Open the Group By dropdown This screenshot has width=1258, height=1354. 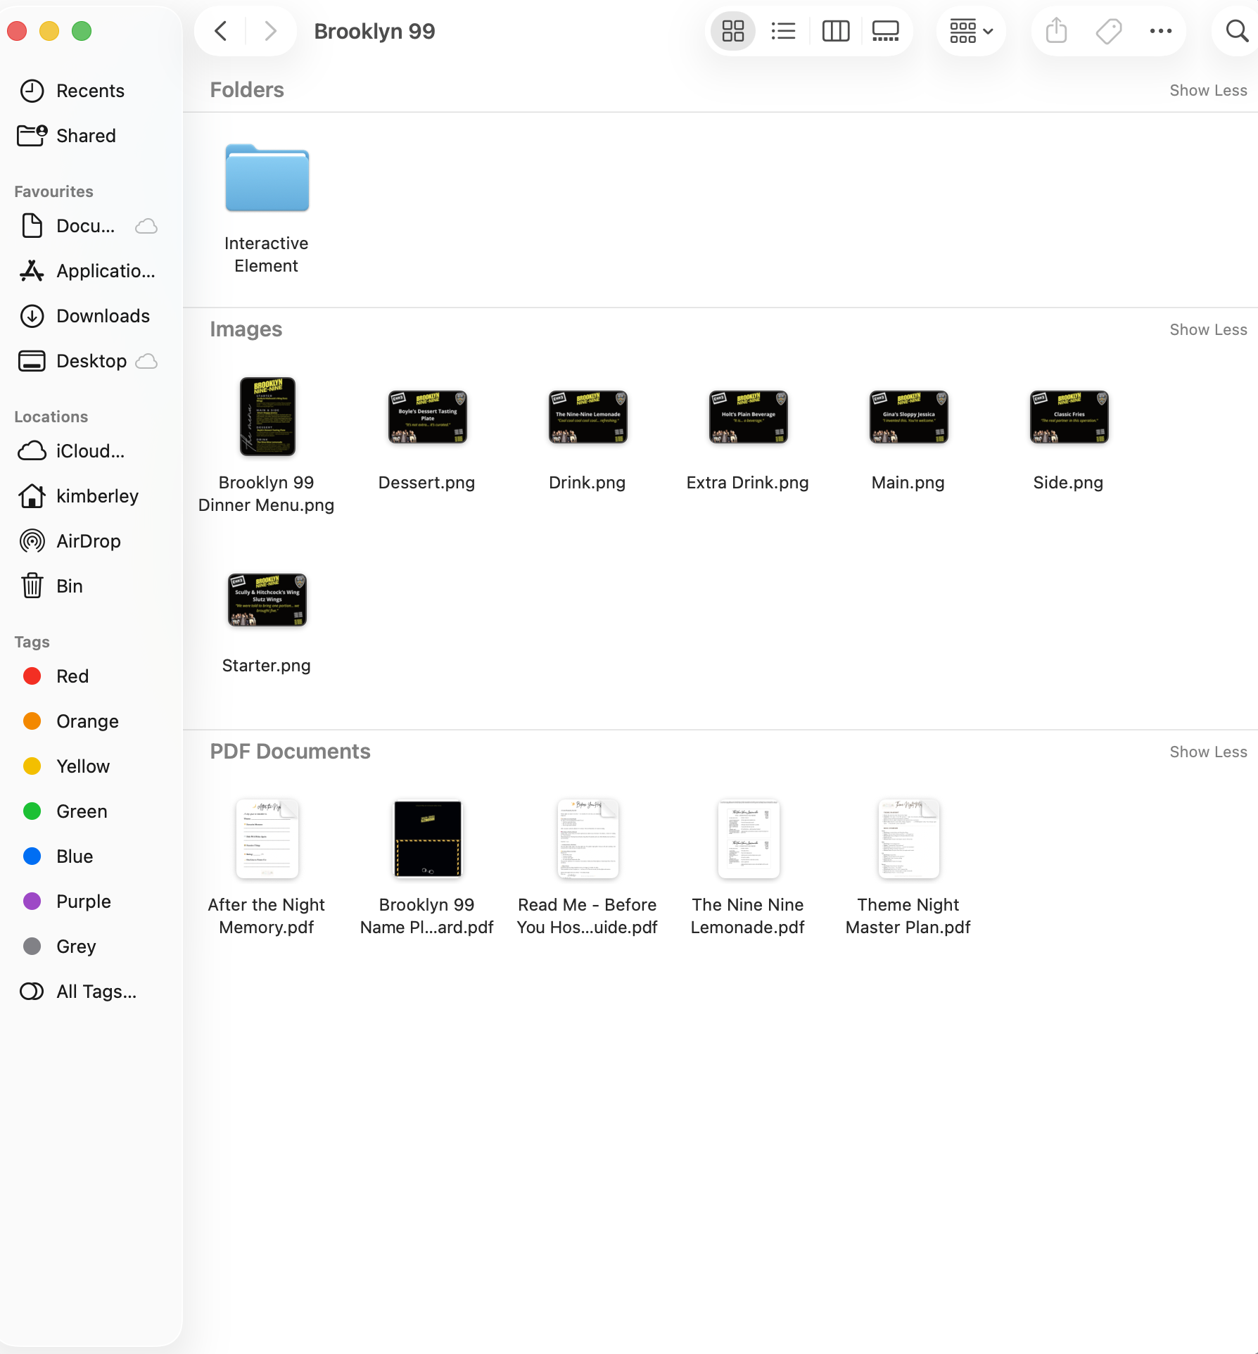coord(971,31)
